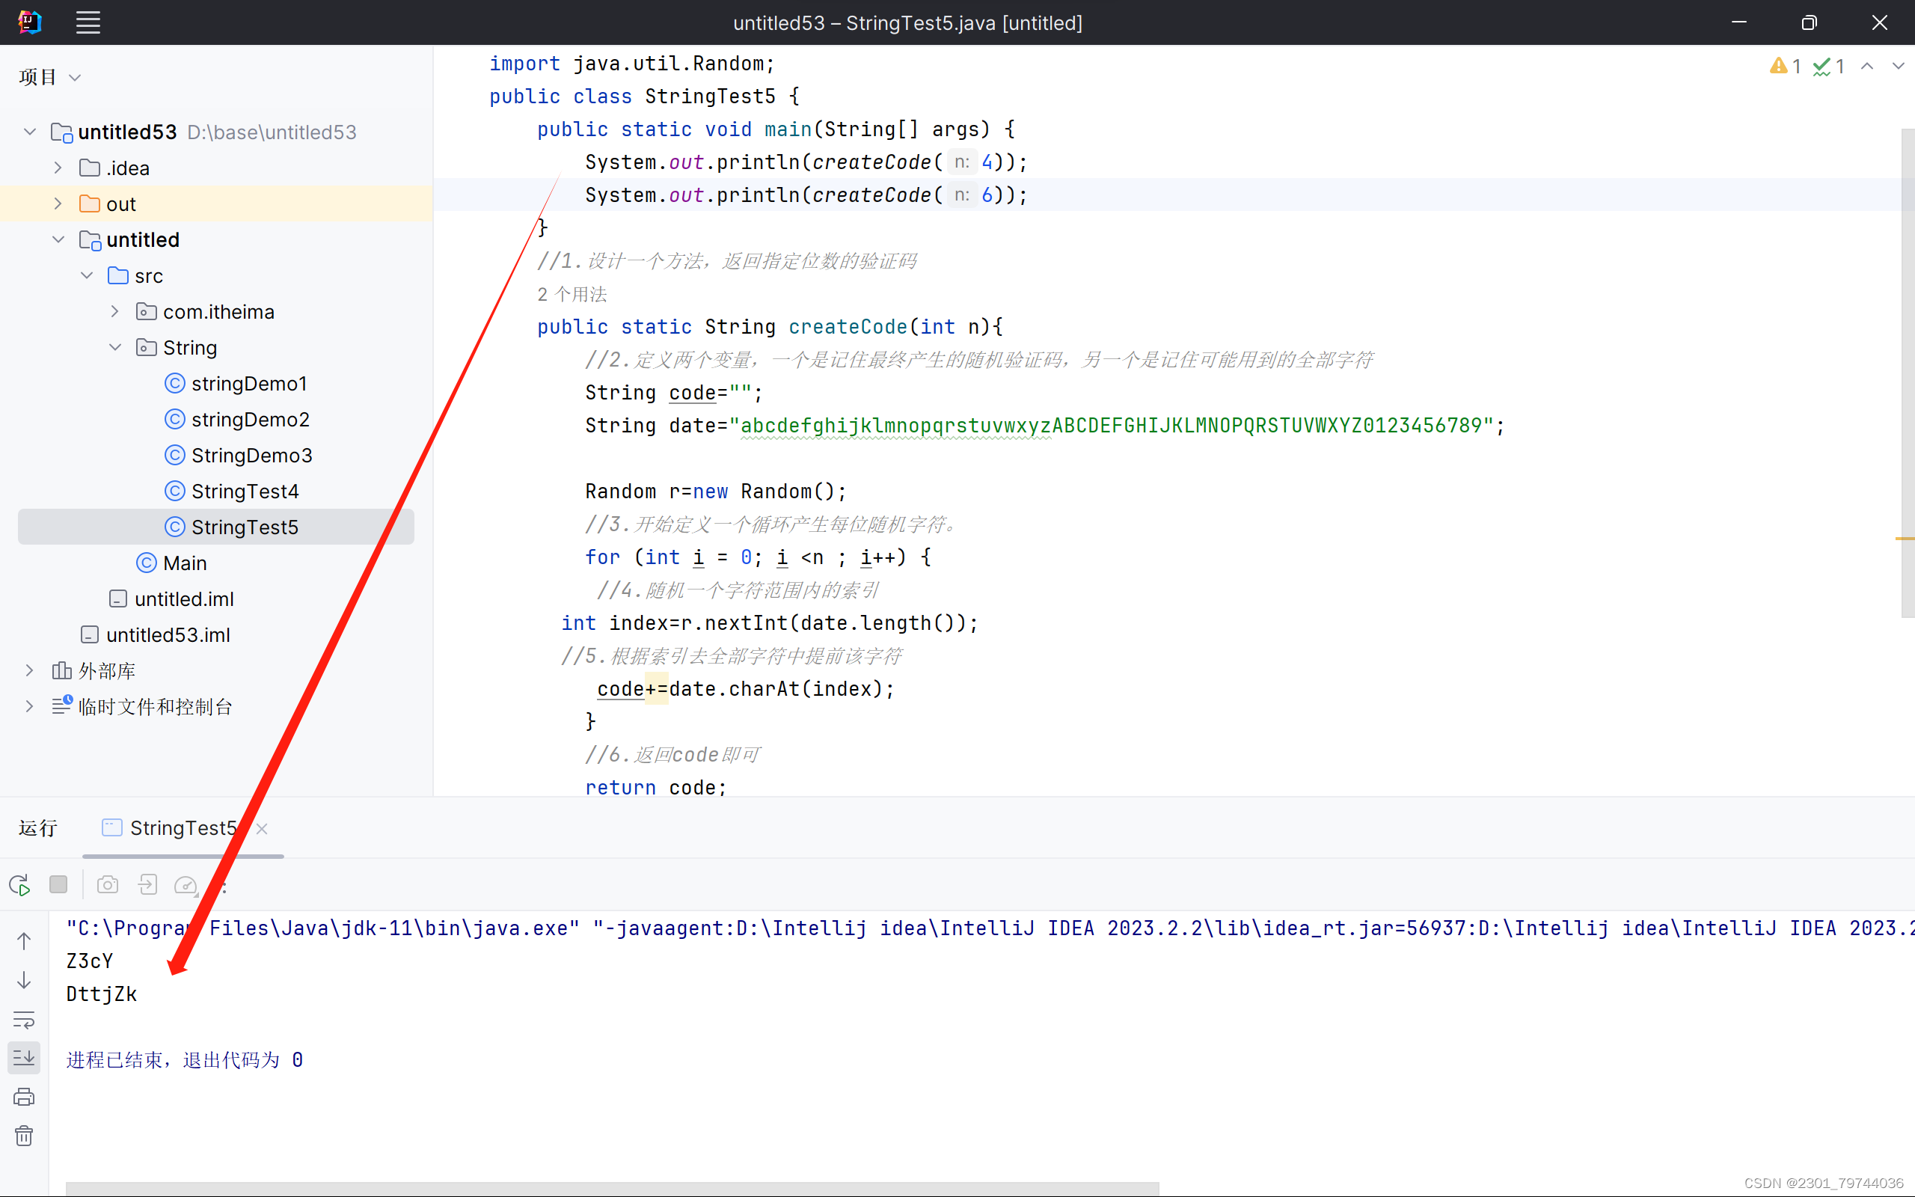1915x1197 pixels.
Task: Toggle scroll to end of console
Action: click(24, 1058)
